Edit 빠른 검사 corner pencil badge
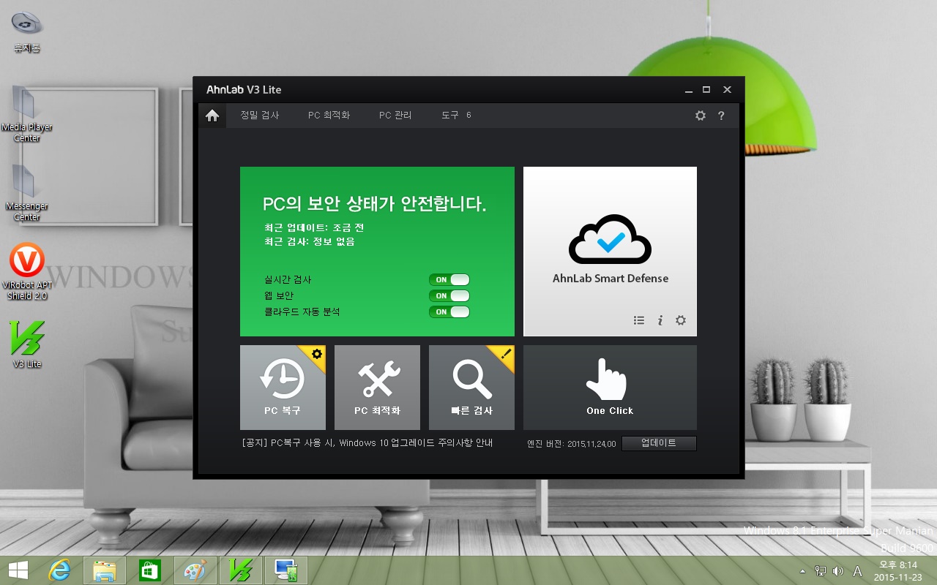Image resolution: width=937 pixels, height=585 pixels. pos(506,354)
